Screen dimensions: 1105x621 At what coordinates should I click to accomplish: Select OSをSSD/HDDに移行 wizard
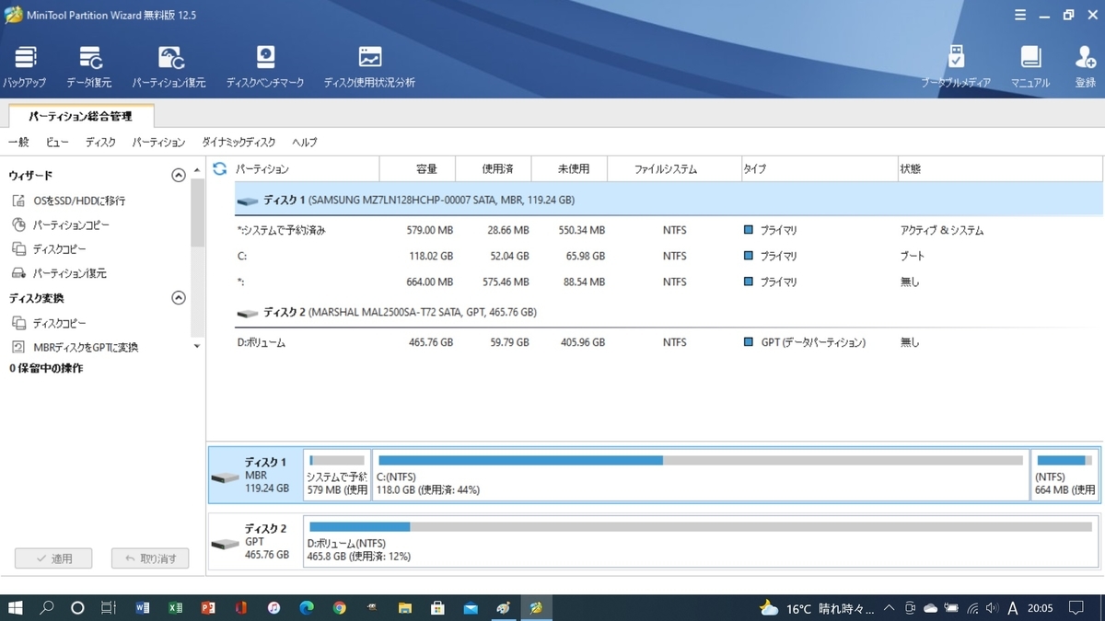pyautogui.click(x=68, y=201)
